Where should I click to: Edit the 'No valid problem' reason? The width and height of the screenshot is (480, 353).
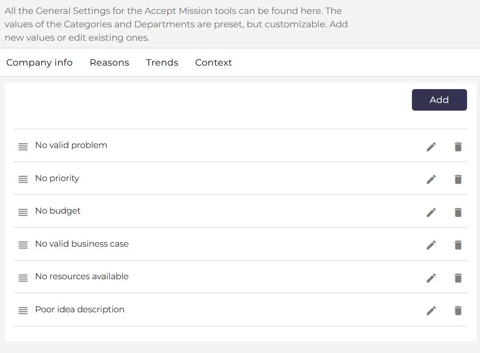tap(431, 147)
